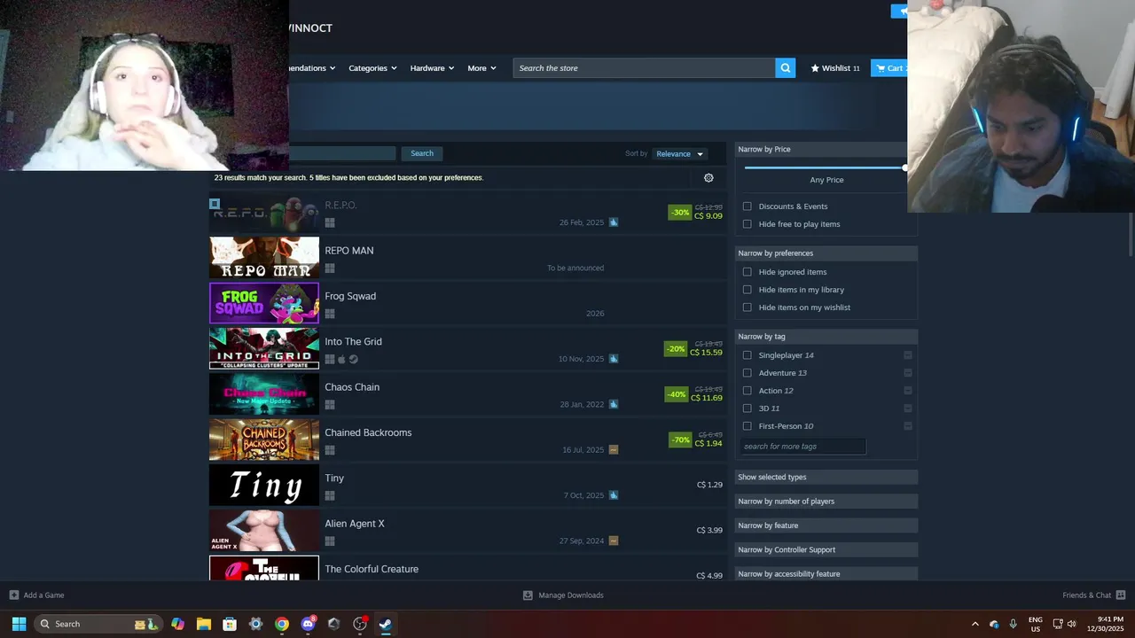1135x638 pixels.
Task: Click the in-library marker on R.E.P.O.
Action: point(215,204)
